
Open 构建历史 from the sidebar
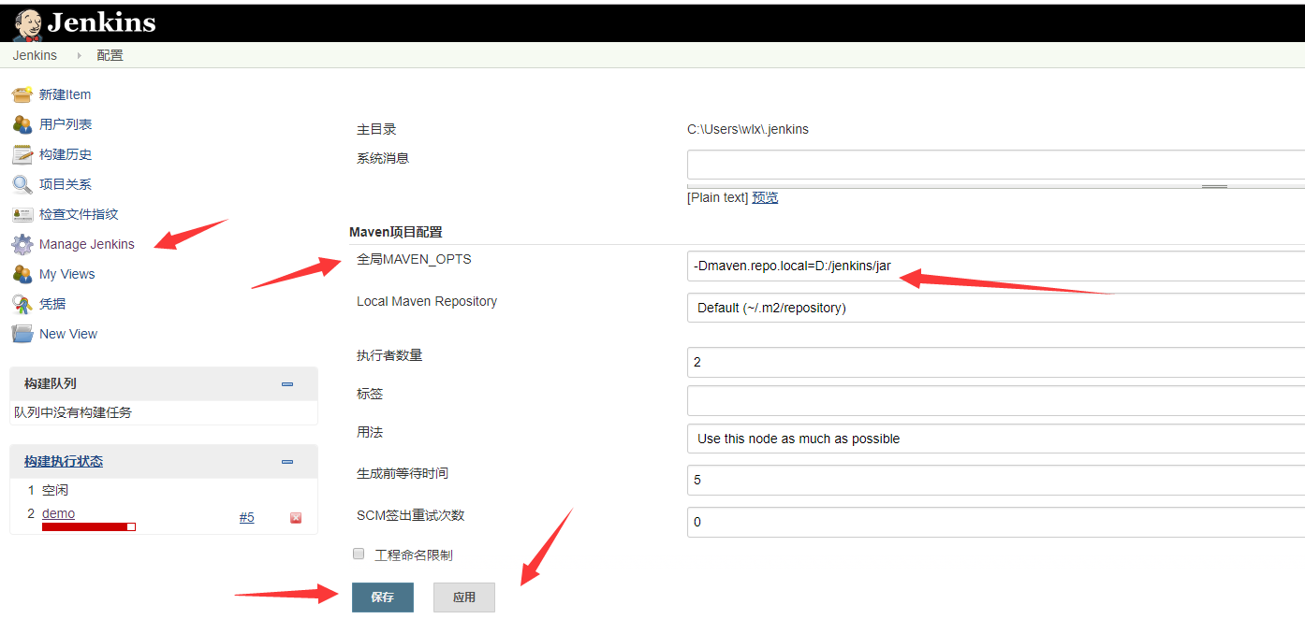point(66,154)
